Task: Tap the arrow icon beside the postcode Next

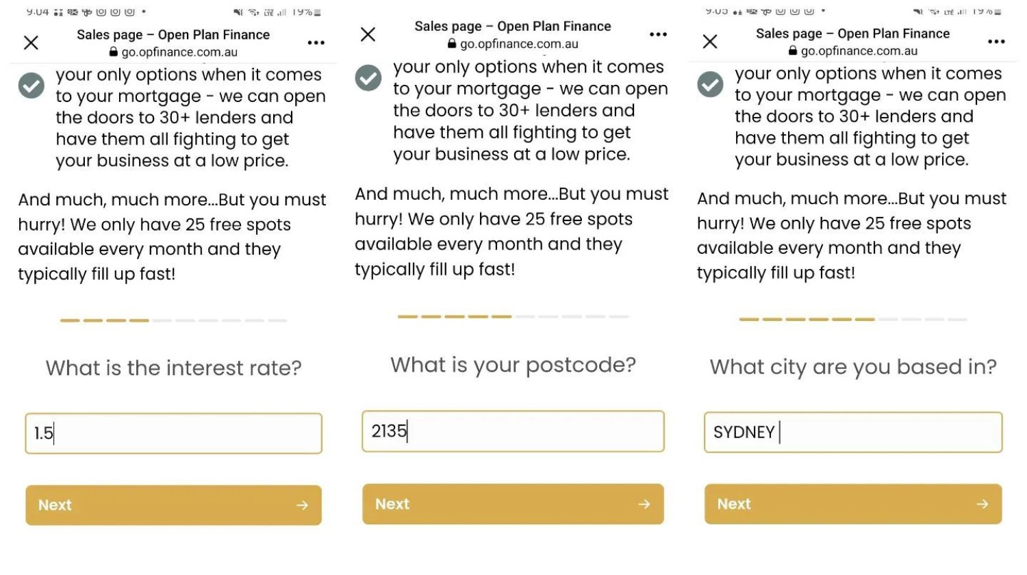Action: pos(644,504)
